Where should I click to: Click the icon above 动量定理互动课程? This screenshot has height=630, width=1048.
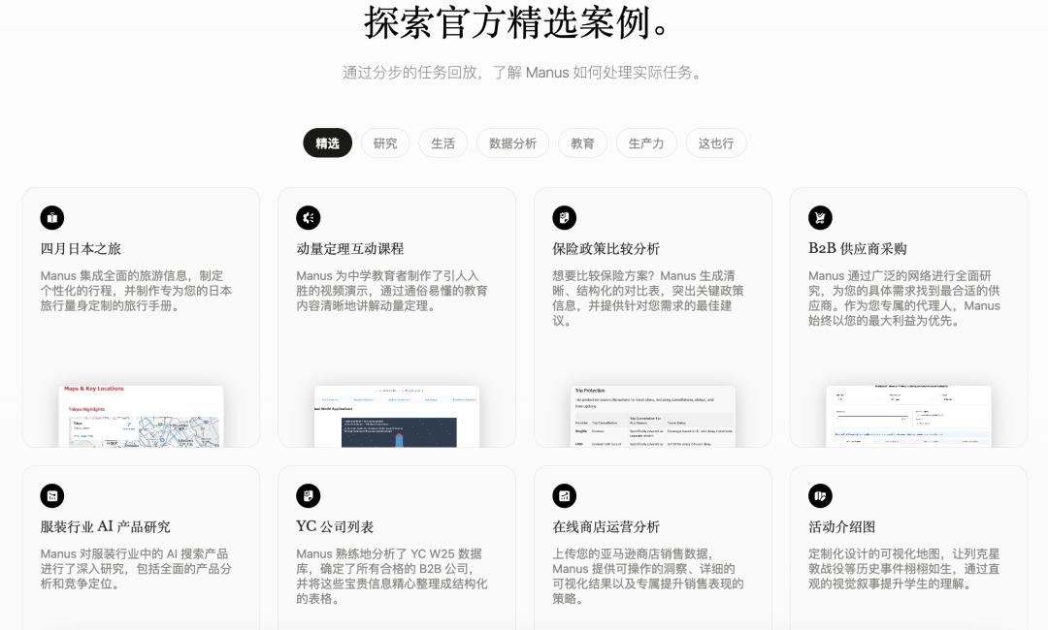click(309, 218)
